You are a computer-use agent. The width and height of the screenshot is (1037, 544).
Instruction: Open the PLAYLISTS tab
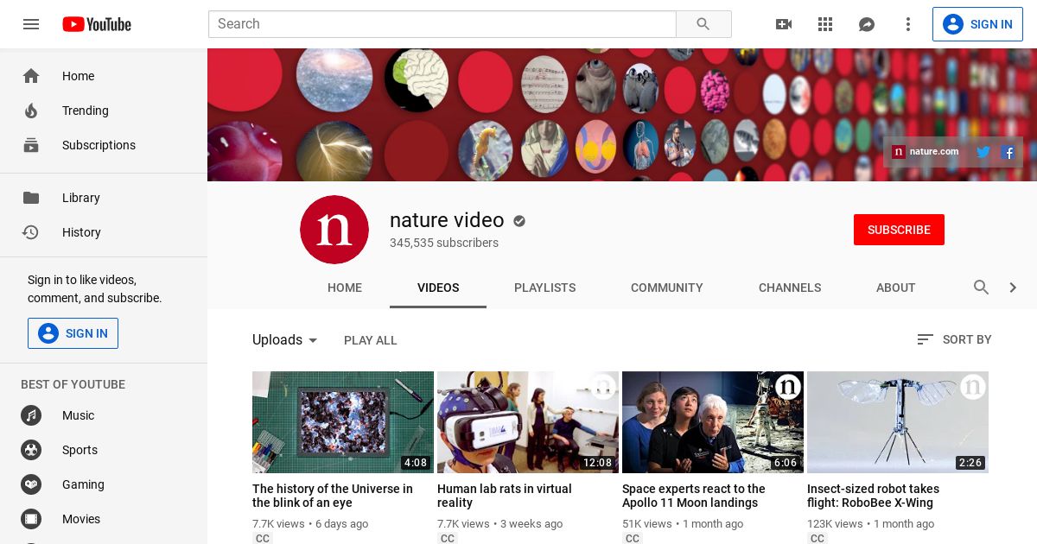pos(544,288)
